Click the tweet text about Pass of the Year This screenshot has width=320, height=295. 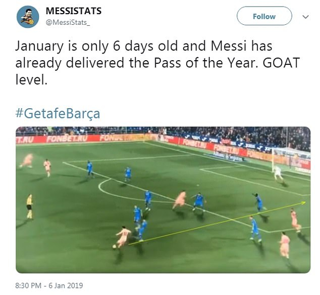[157, 63]
